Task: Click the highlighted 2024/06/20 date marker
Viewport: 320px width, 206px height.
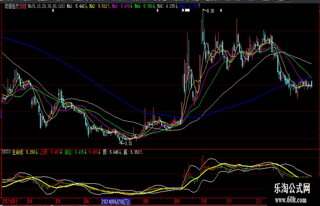Action: point(115,202)
